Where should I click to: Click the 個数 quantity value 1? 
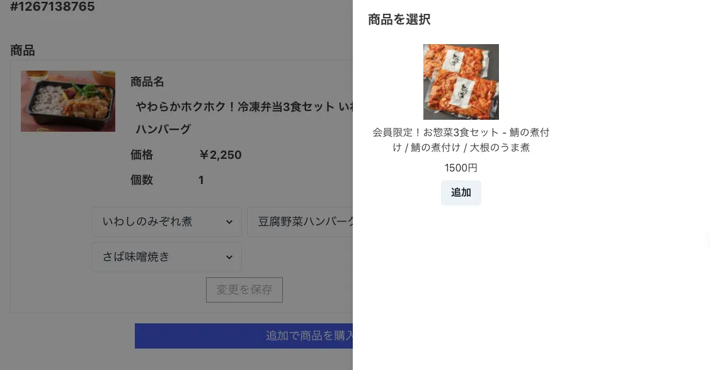(x=201, y=180)
